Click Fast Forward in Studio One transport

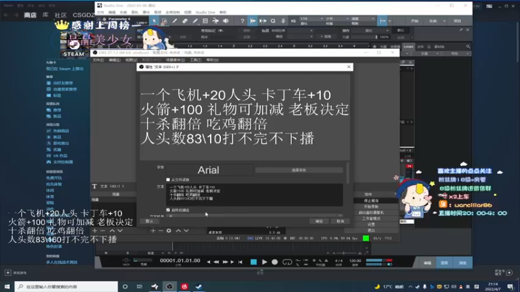click(x=225, y=262)
